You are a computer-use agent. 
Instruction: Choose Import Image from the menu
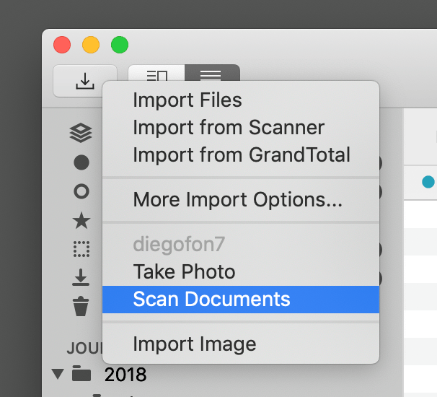click(x=194, y=344)
